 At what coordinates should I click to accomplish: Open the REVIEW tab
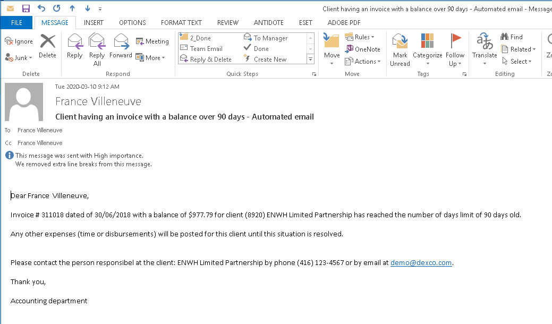click(x=228, y=23)
